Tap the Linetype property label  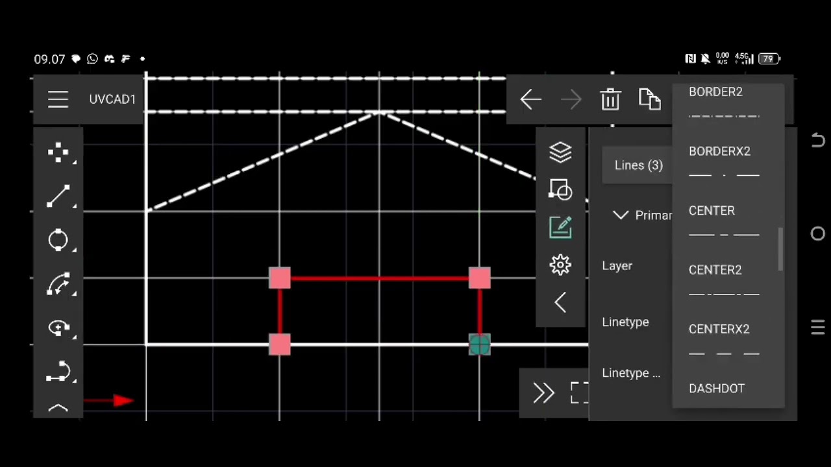(625, 322)
